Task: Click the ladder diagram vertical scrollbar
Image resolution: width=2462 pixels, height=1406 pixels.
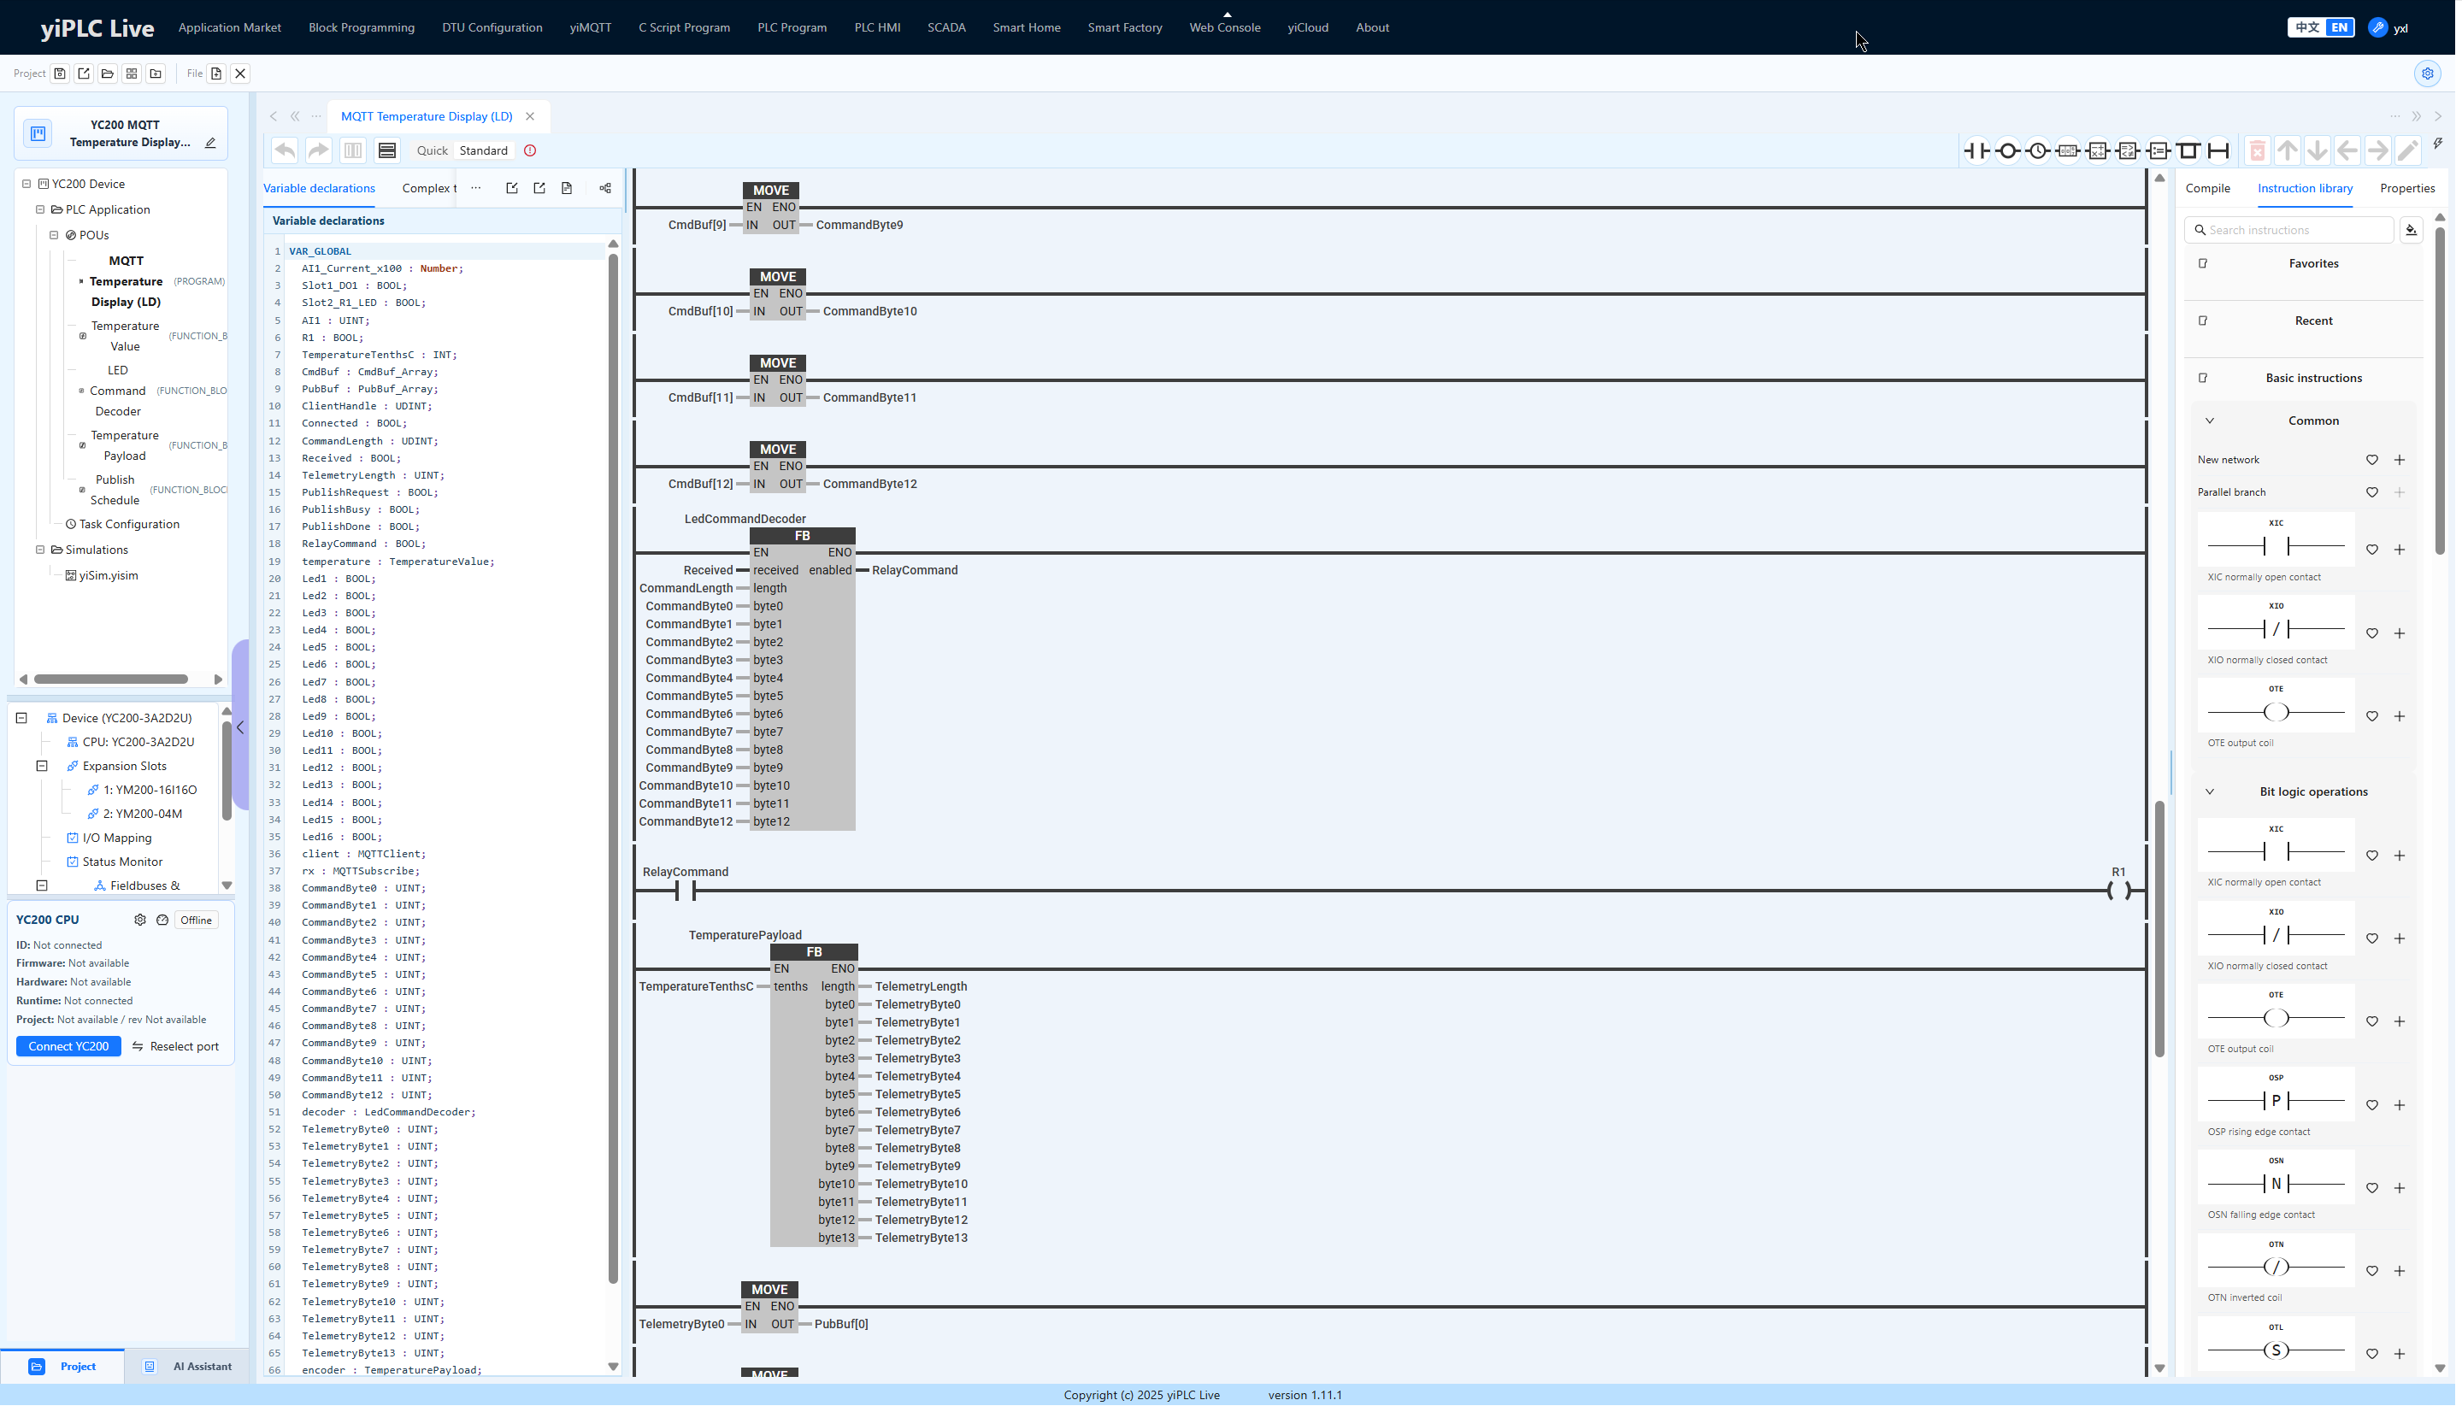Action: (x=2159, y=927)
